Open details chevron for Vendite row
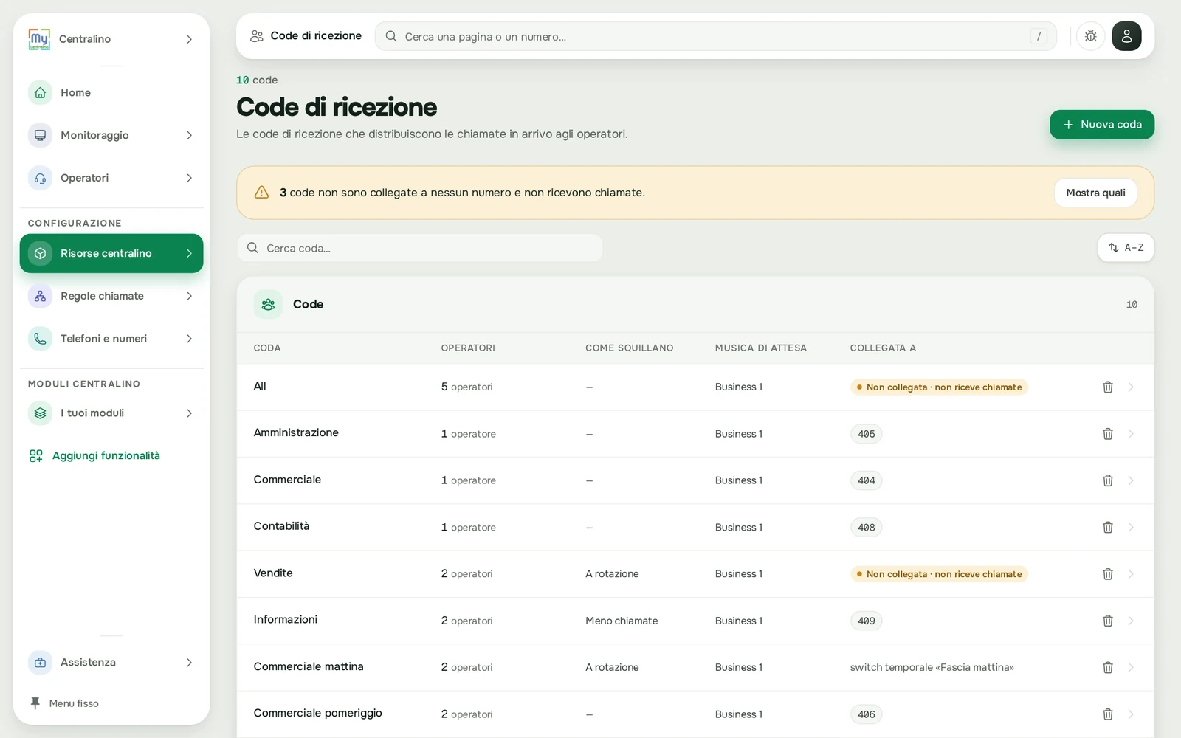 click(1131, 574)
